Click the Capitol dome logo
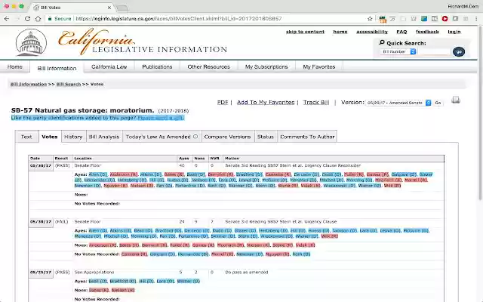Image resolution: width=483 pixels, height=302 pixels. click(31, 42)
